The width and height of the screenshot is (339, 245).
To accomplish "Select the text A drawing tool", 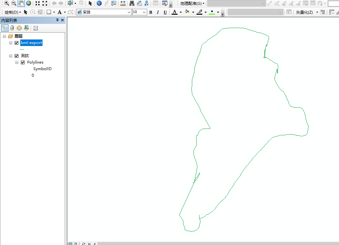I will [x=59, y=12].
